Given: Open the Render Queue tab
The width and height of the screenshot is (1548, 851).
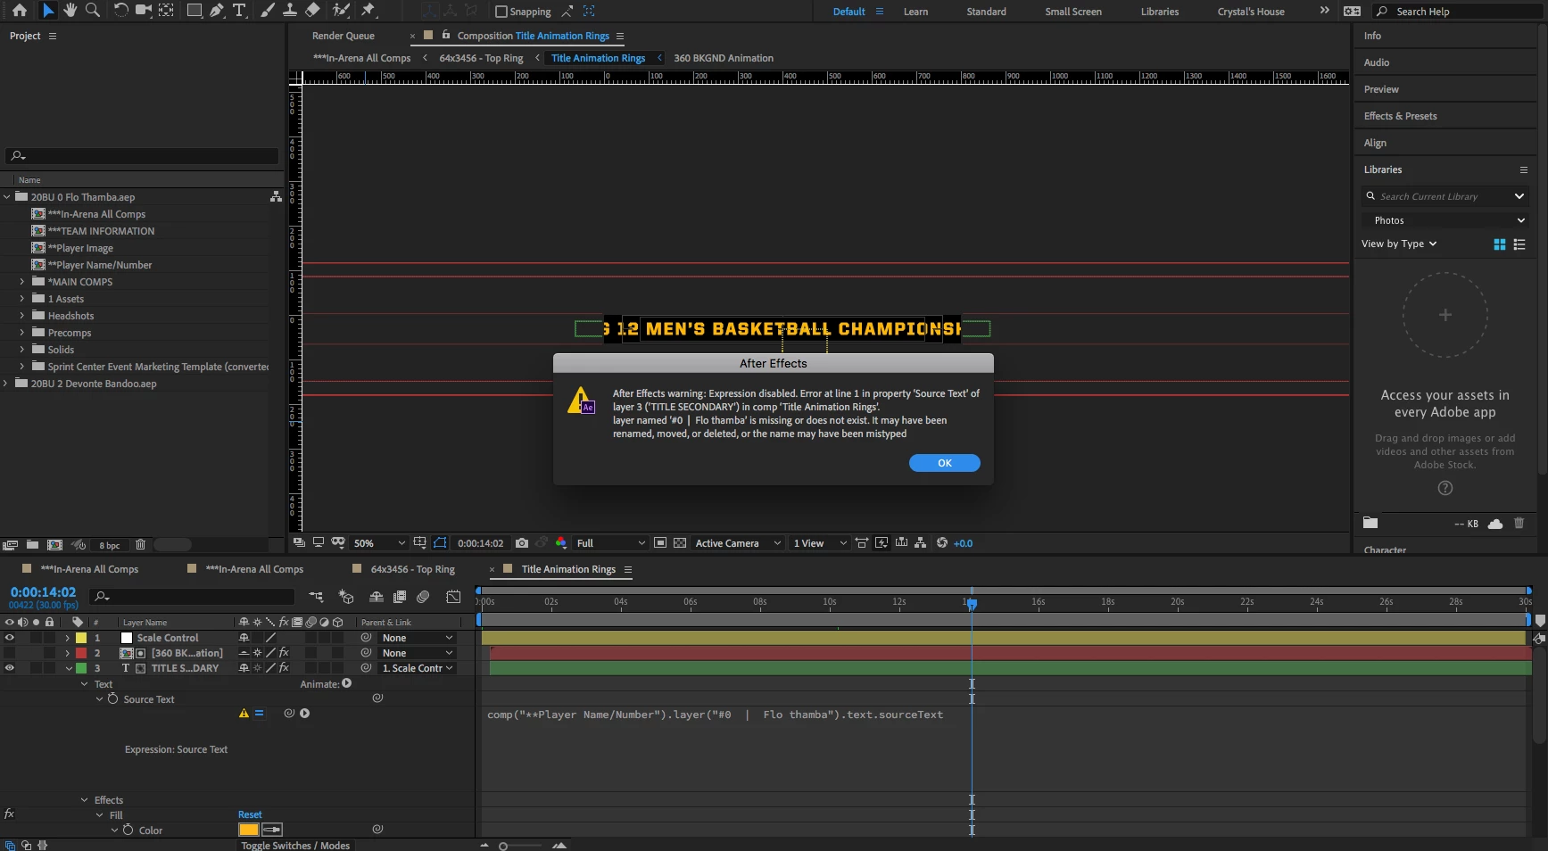Looking at the screenshot, I should click(x=344, y=36).
